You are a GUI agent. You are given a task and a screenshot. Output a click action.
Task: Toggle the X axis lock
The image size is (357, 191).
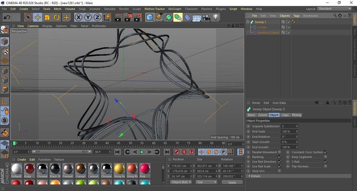tap(78, 17)
